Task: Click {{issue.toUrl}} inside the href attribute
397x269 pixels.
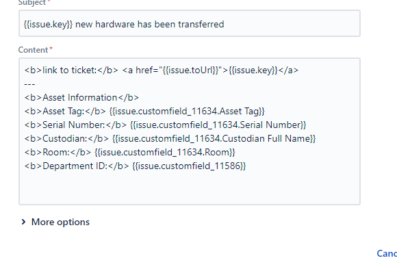Action: 191,71
